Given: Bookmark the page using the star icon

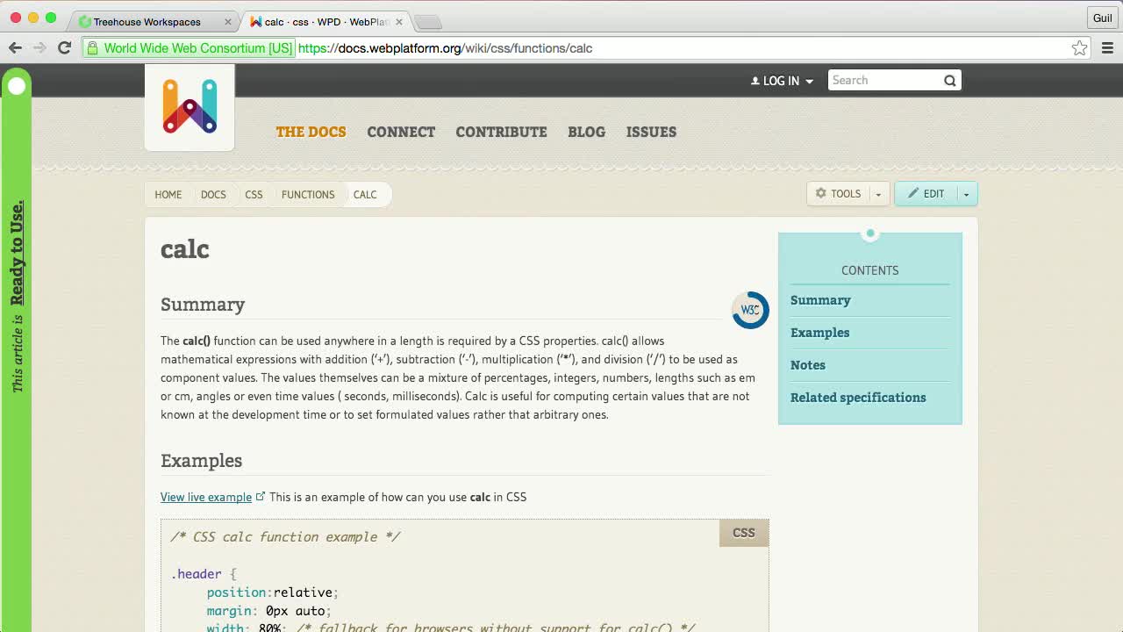Looking at the screenshot, I should click(x=1079, y=48).
